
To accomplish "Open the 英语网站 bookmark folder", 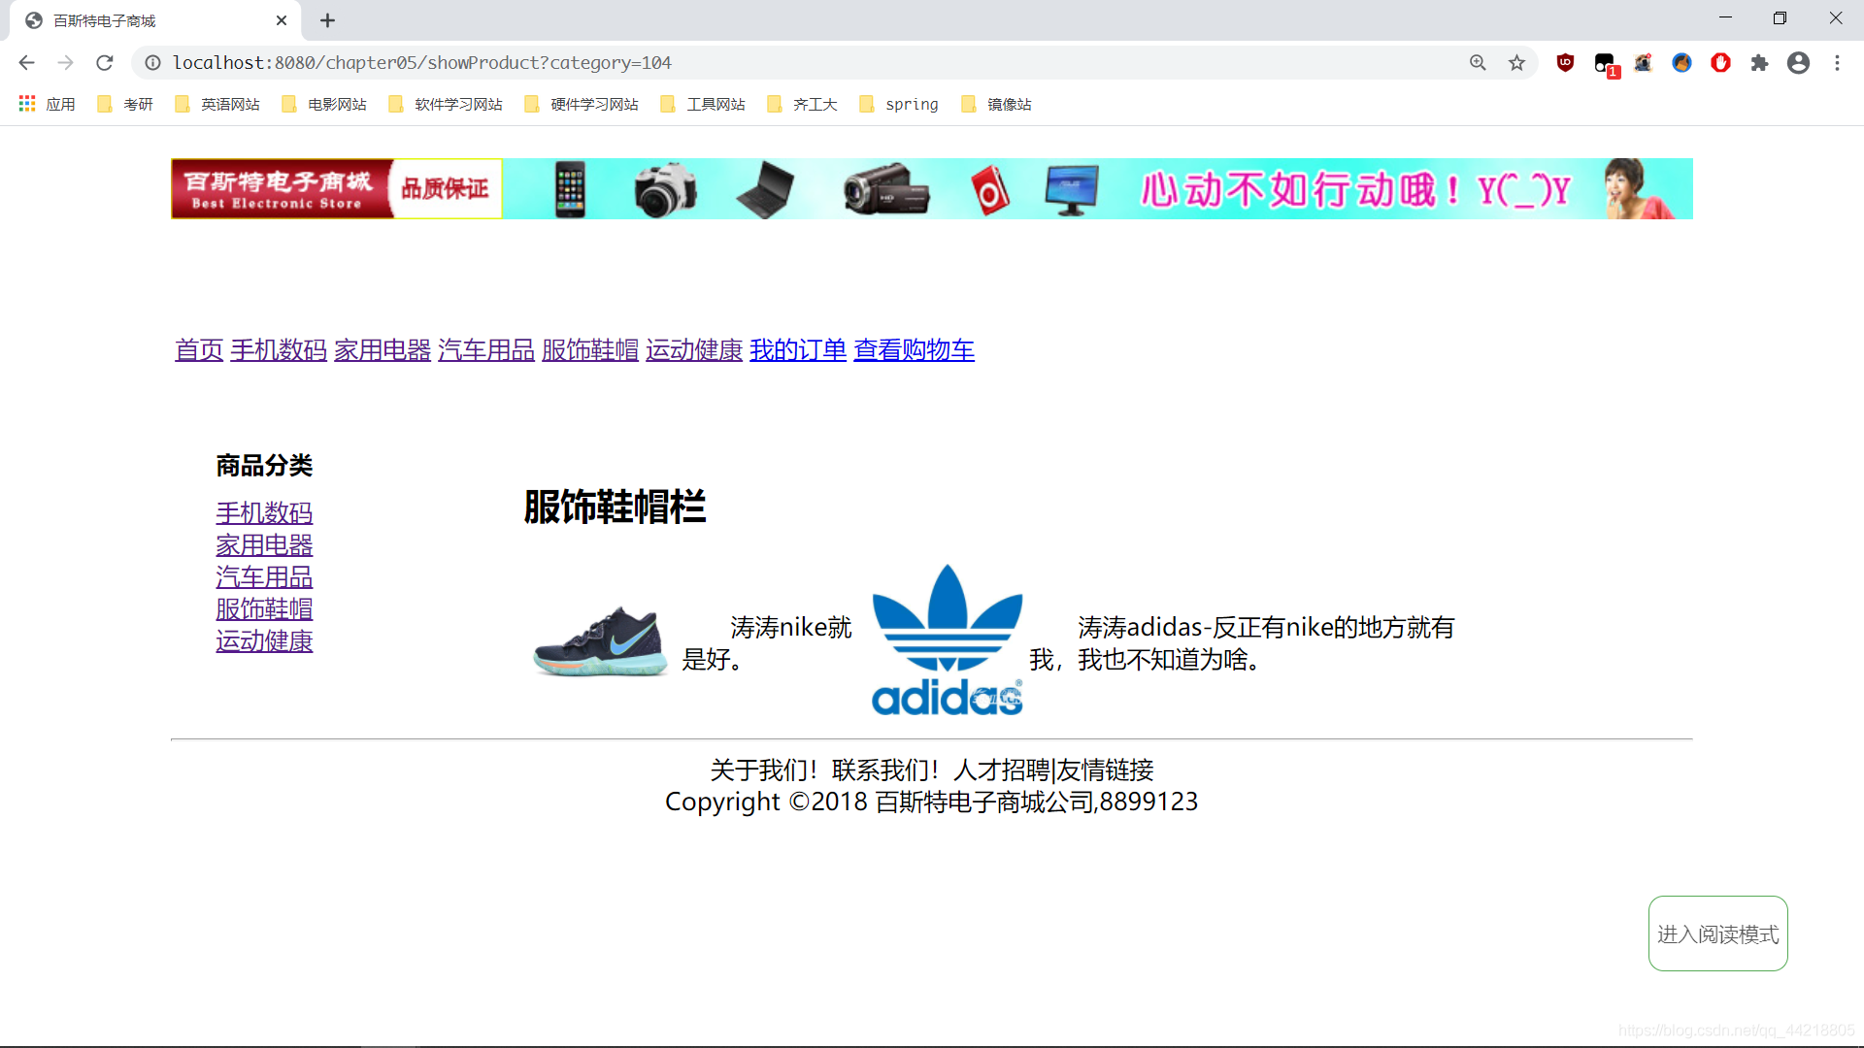I will click(217, 104).
